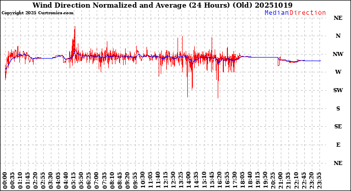Click the 00:35 time axis label

pyautogui.click(x=13, y=181)
